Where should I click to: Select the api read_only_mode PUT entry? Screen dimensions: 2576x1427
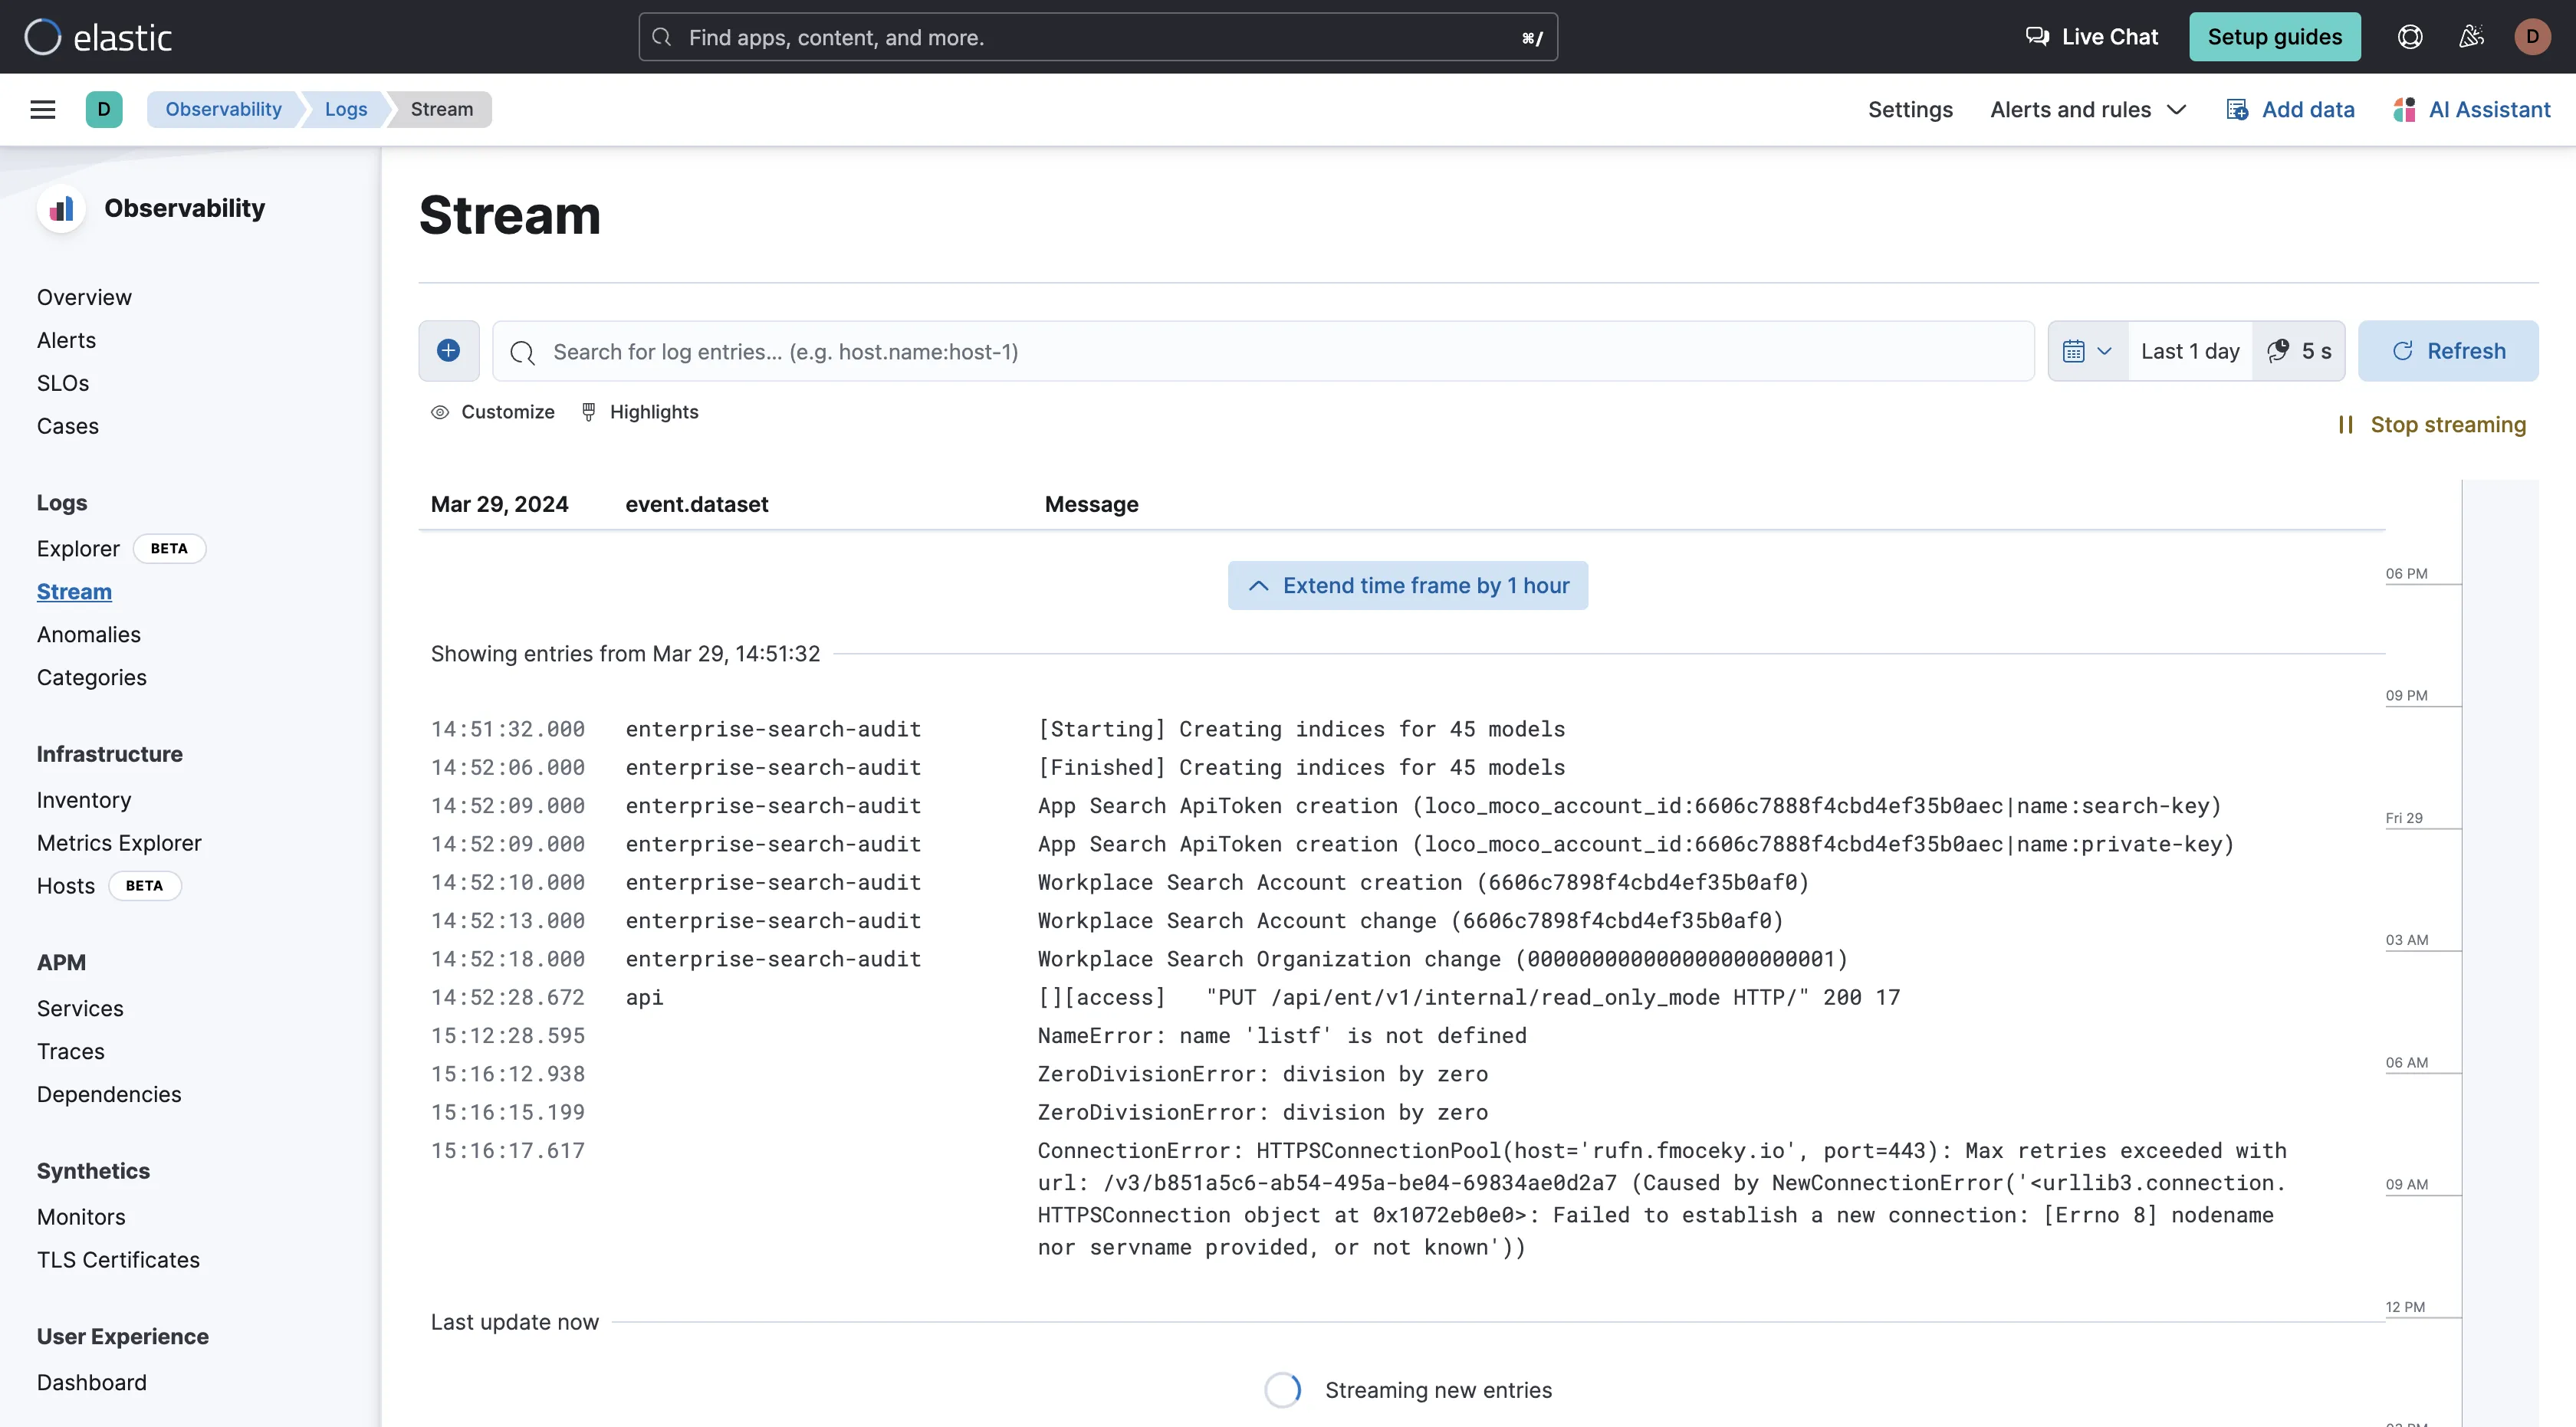coord(1402,997)
